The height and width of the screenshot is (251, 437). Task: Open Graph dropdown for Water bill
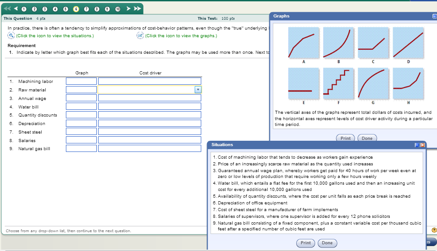point(82,106)
